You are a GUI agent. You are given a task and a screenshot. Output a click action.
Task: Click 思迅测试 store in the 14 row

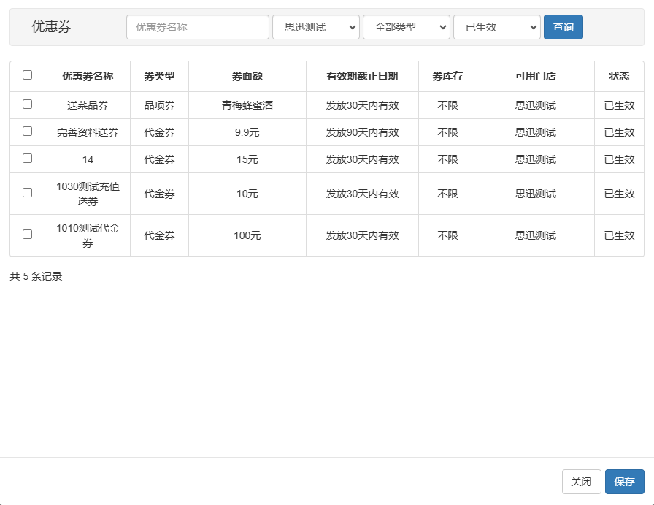tap(536, 159)
